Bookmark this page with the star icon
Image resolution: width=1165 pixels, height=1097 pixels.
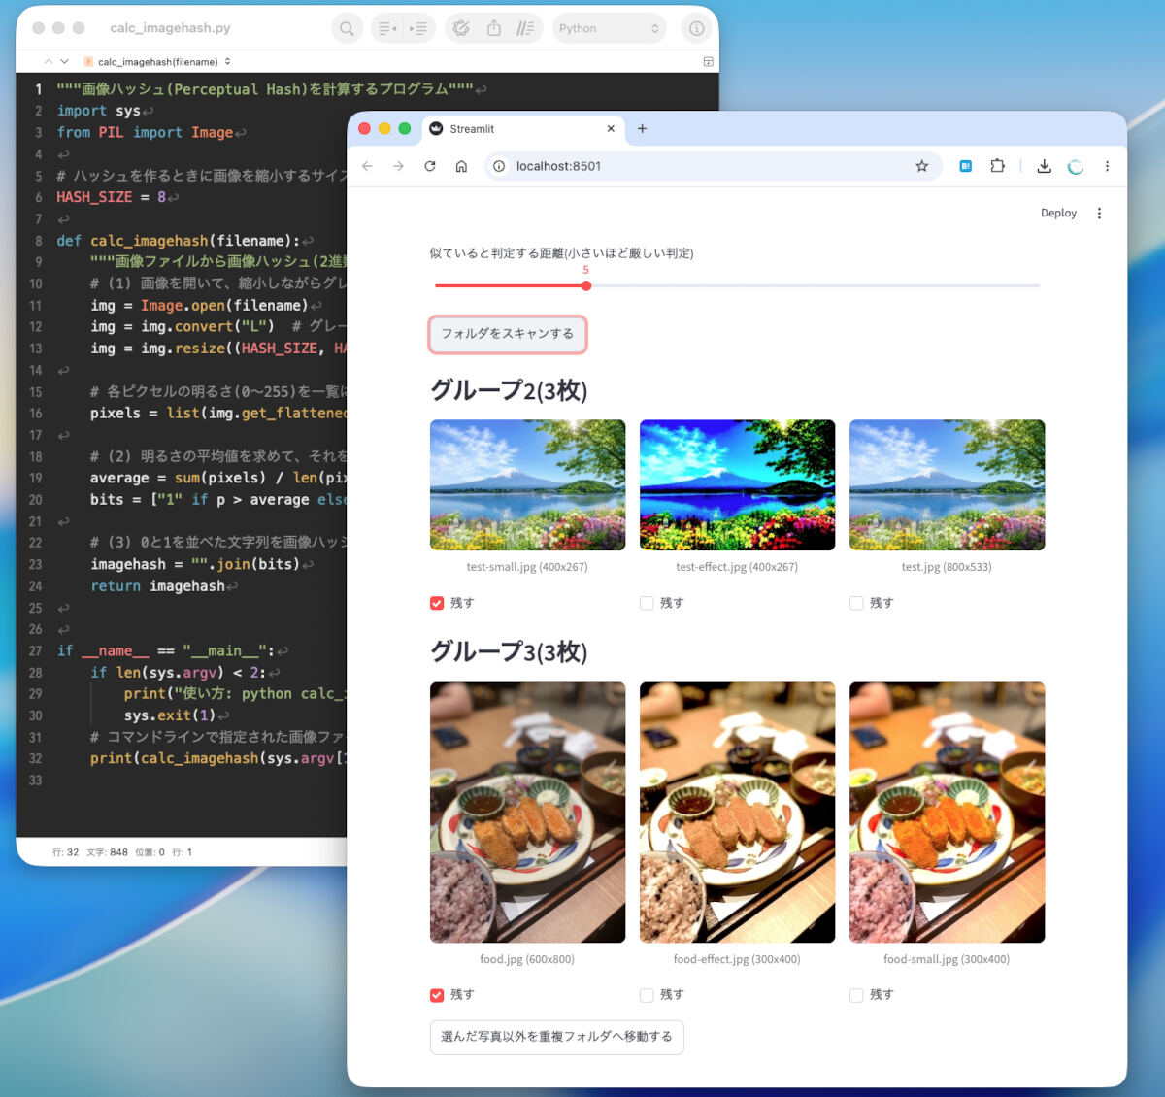921,166
